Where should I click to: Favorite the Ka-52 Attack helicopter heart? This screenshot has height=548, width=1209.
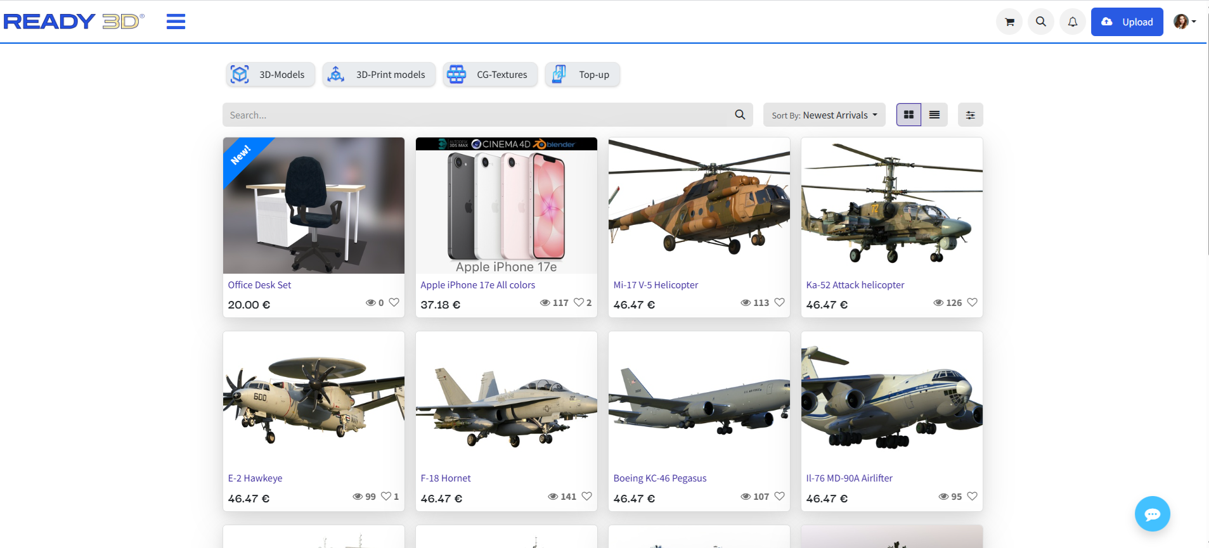[972, 302]
